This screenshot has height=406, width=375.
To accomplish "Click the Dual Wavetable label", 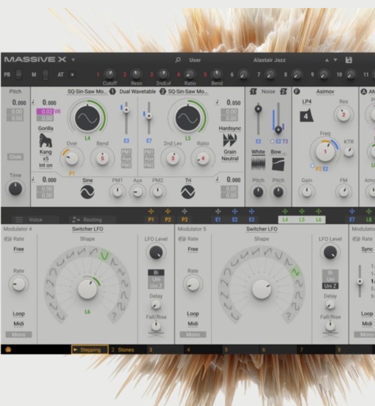I will [x=137, y=91].
